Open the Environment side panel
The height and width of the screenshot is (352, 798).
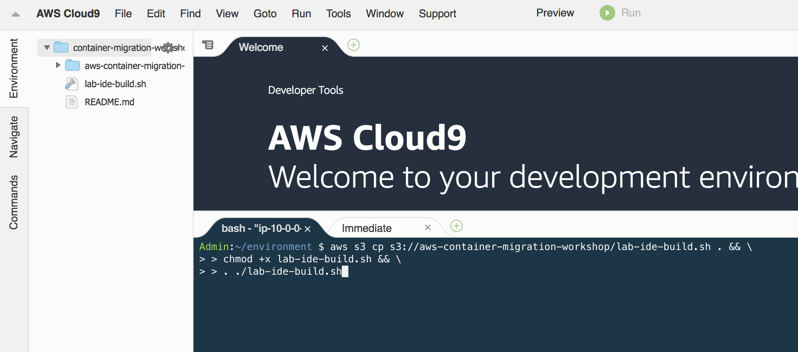pos(14,68)
